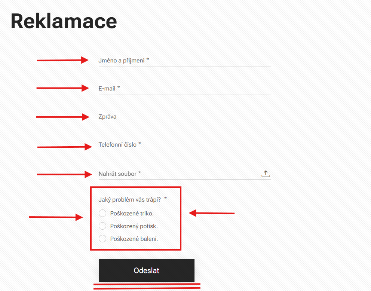
Task: Focus the Zpráva message field
Action: [184, 117]
